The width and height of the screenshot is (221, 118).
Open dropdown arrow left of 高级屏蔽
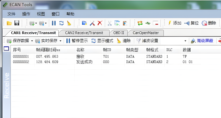(x=185, y=41)
